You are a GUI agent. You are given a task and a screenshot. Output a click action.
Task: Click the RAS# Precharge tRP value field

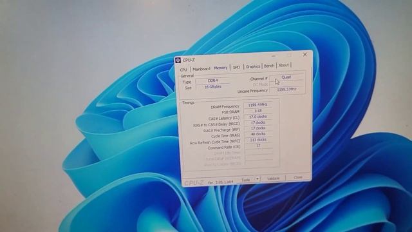tap(258, 128)
